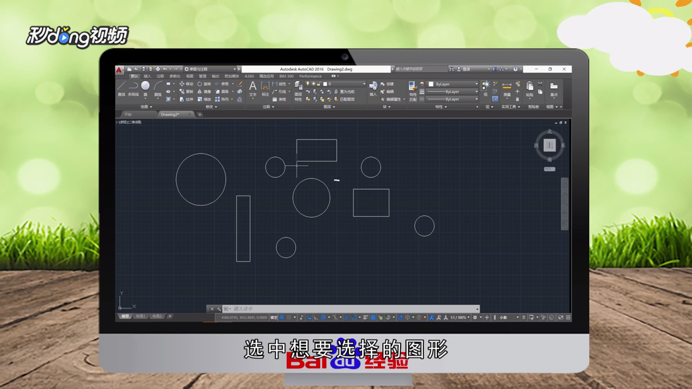This screenshot has width=692, height=389.
Task: Click the Rotate (旋转) tool
Action: pyautogui.click(x=204, y=84)
